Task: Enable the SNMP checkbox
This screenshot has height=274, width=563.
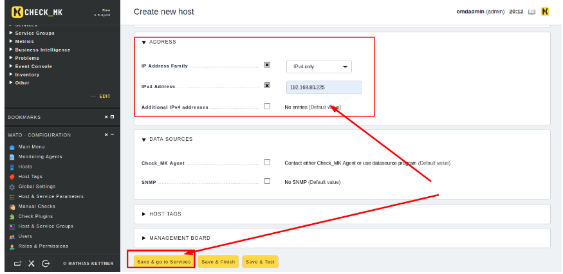Action: click(267, 181)
